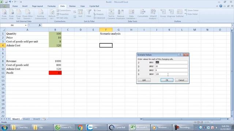Open the File tab
Viewport: 234px width, 131px height.
point(5,6)
